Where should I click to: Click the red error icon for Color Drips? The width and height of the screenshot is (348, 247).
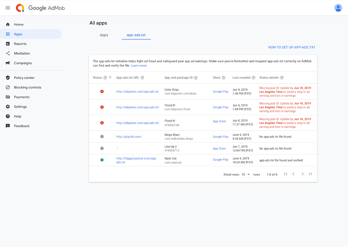click(102, 91)
